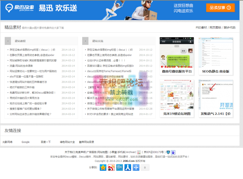
Task: Collapse the 建站教程 panel
Action: (8, 41)
